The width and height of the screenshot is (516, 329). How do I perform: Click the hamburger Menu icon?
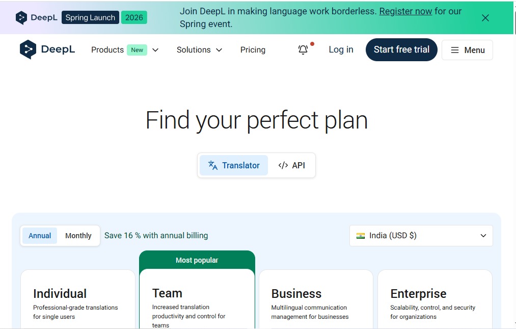coord(455,50)
